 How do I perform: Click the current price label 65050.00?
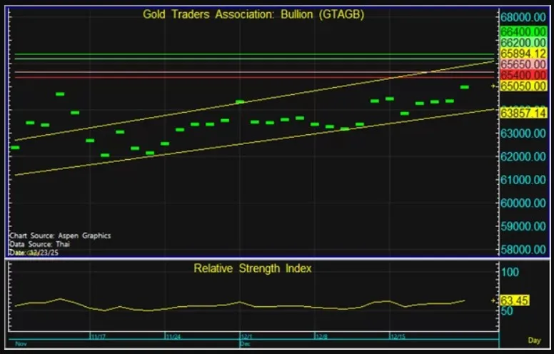click(523, 86)
